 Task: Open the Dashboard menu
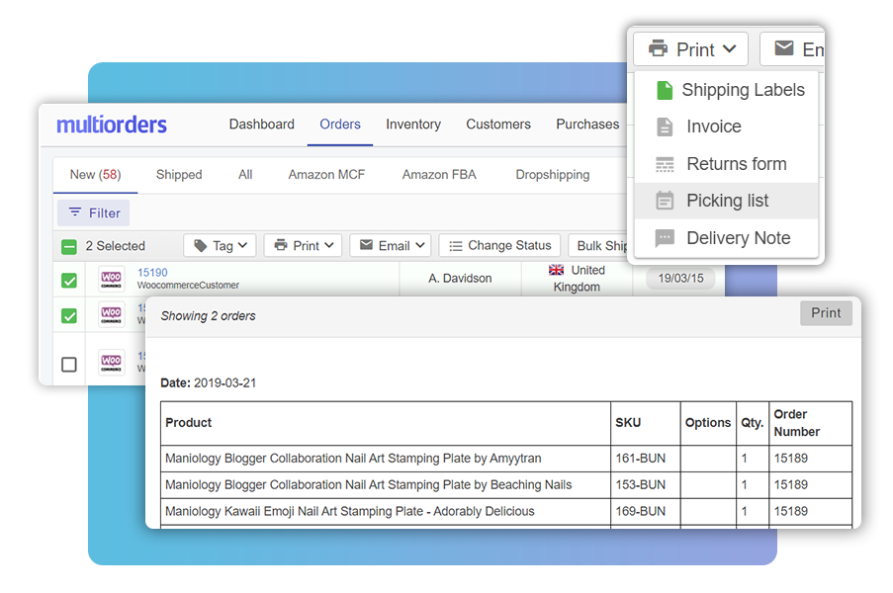coord(261,125)
